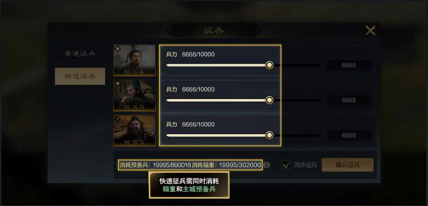Close the 征兵 dialog with X icon

click(370, 31)
